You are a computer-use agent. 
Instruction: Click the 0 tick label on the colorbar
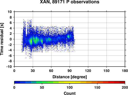click(14, 87)
